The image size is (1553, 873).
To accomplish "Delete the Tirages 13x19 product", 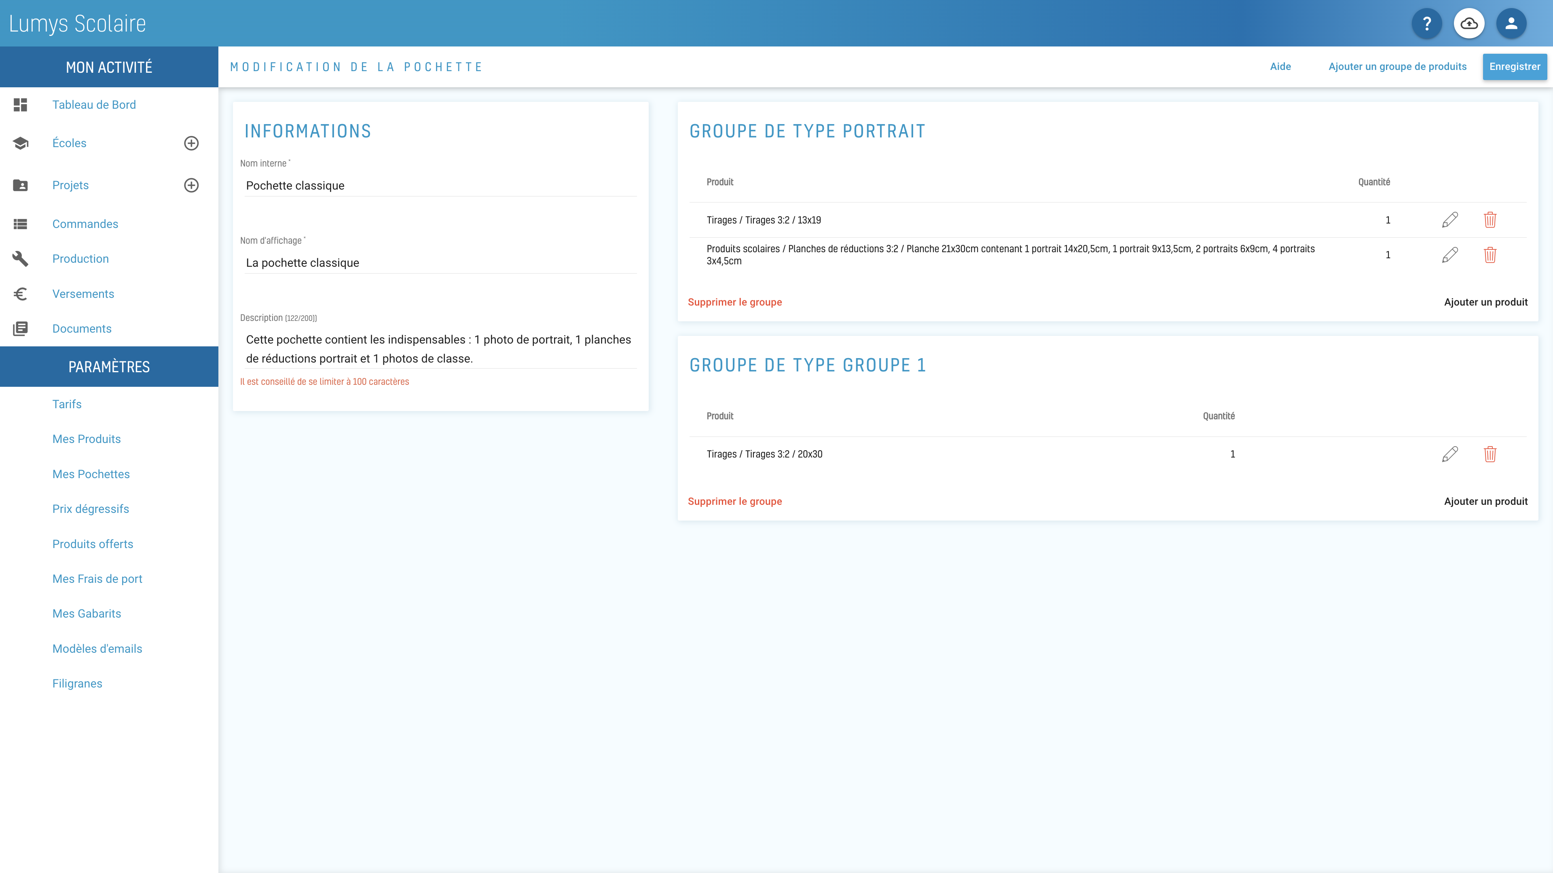I will pyautogui.click(x=1490, y=220).
